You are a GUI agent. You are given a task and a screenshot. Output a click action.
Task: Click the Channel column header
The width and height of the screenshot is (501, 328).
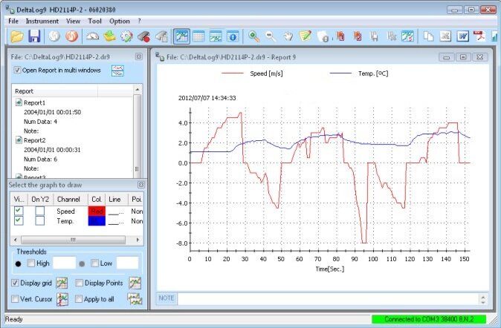(71, 199)
